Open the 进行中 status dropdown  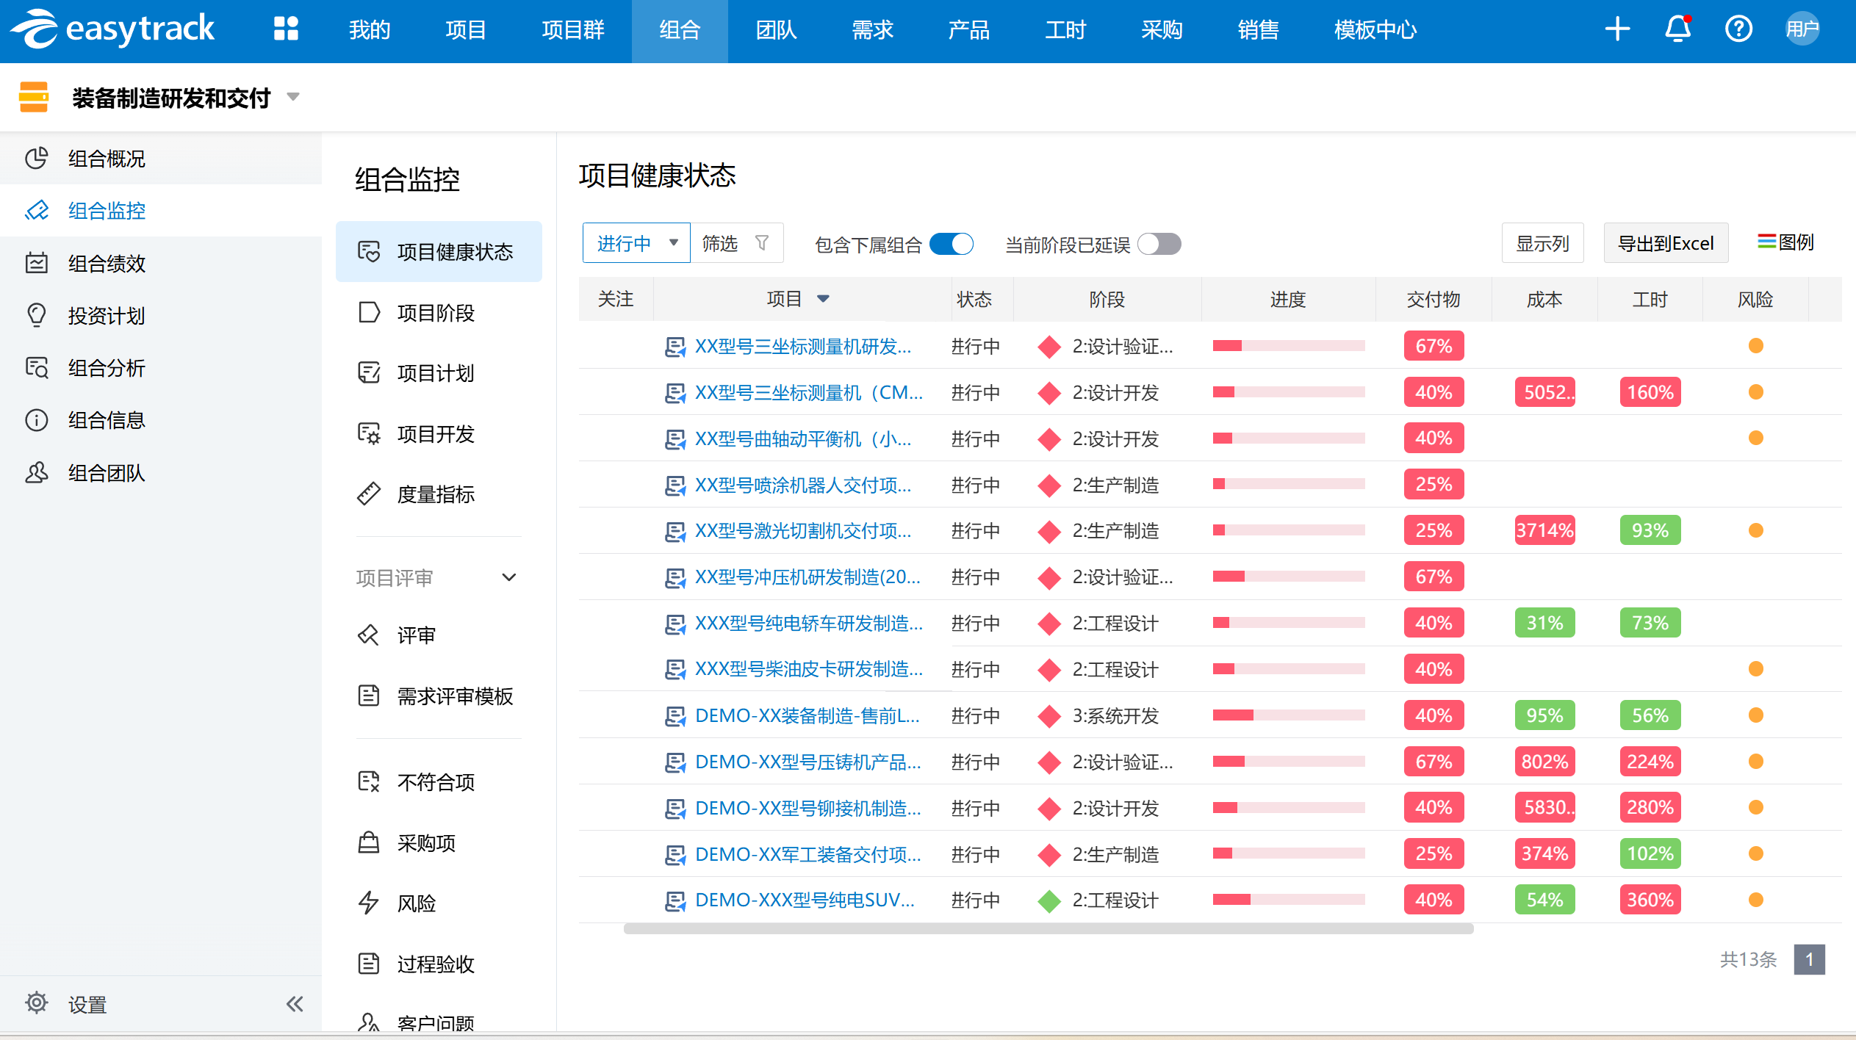coord(636,243)
